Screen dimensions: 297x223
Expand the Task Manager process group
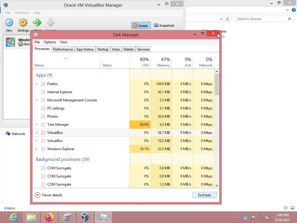[37, 125]
